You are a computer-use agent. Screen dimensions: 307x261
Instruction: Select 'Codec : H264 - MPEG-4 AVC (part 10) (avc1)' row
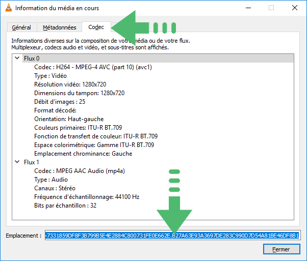(93, 67)
